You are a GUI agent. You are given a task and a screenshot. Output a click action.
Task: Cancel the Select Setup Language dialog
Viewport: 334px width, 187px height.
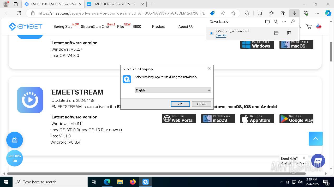pyautogui.click(x=201, y=104)
